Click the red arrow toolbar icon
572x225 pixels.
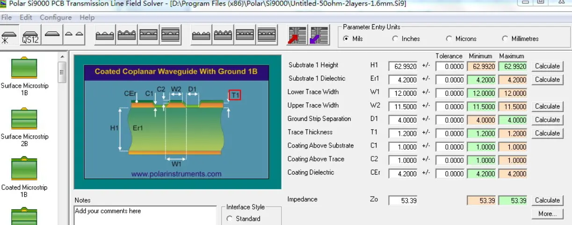[x=297, y=35]
